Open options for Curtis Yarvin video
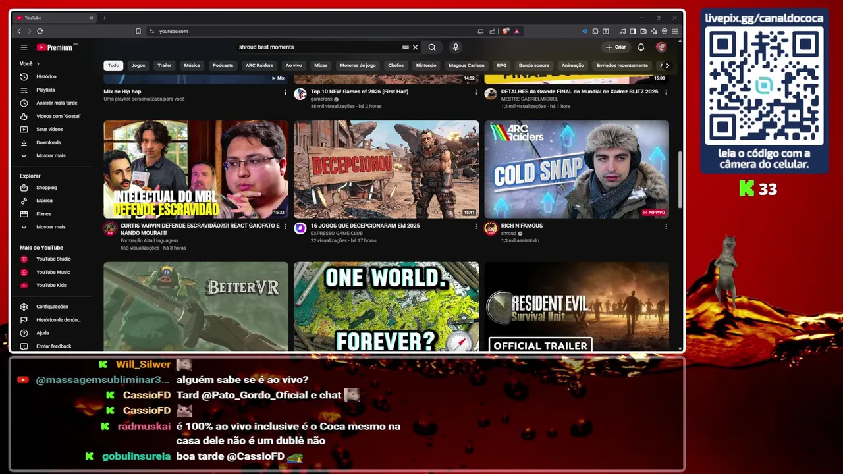 pos(285,226)
